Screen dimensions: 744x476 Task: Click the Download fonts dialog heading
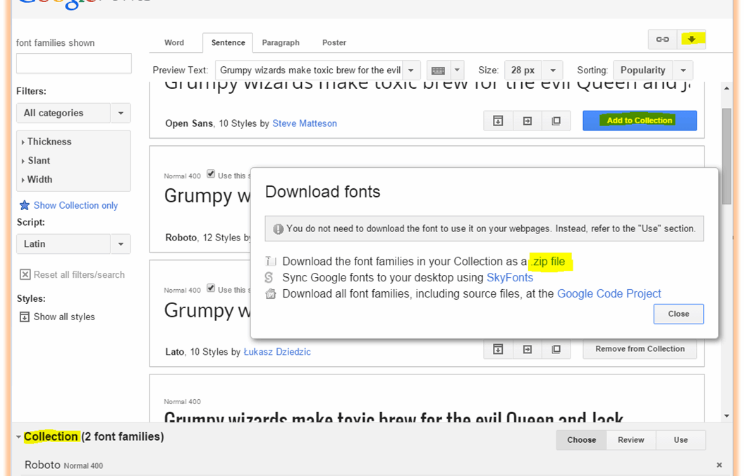pos(323,192)
